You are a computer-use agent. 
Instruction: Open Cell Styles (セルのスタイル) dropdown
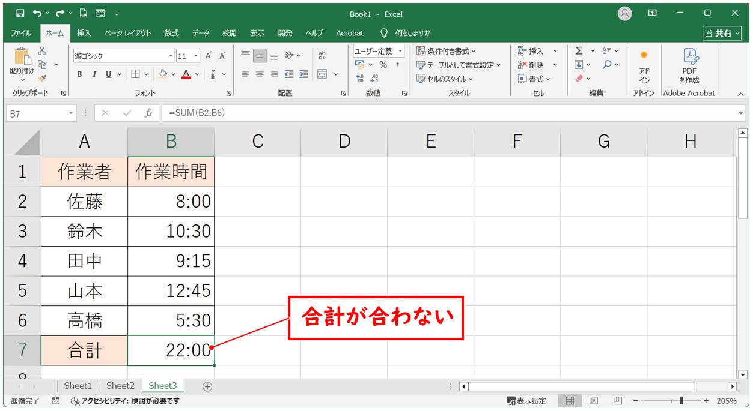(445, 79)
